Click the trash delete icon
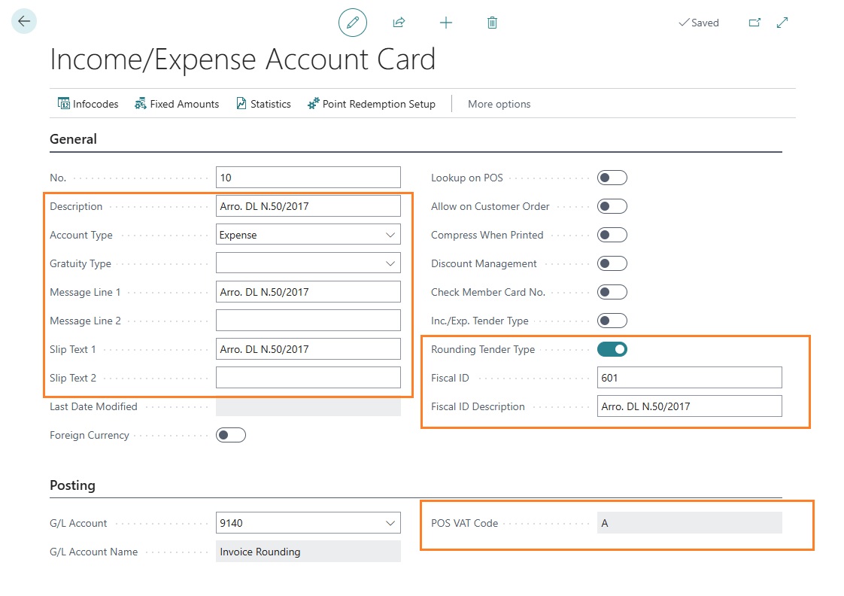The image size is (844, 596). (492, 23)
